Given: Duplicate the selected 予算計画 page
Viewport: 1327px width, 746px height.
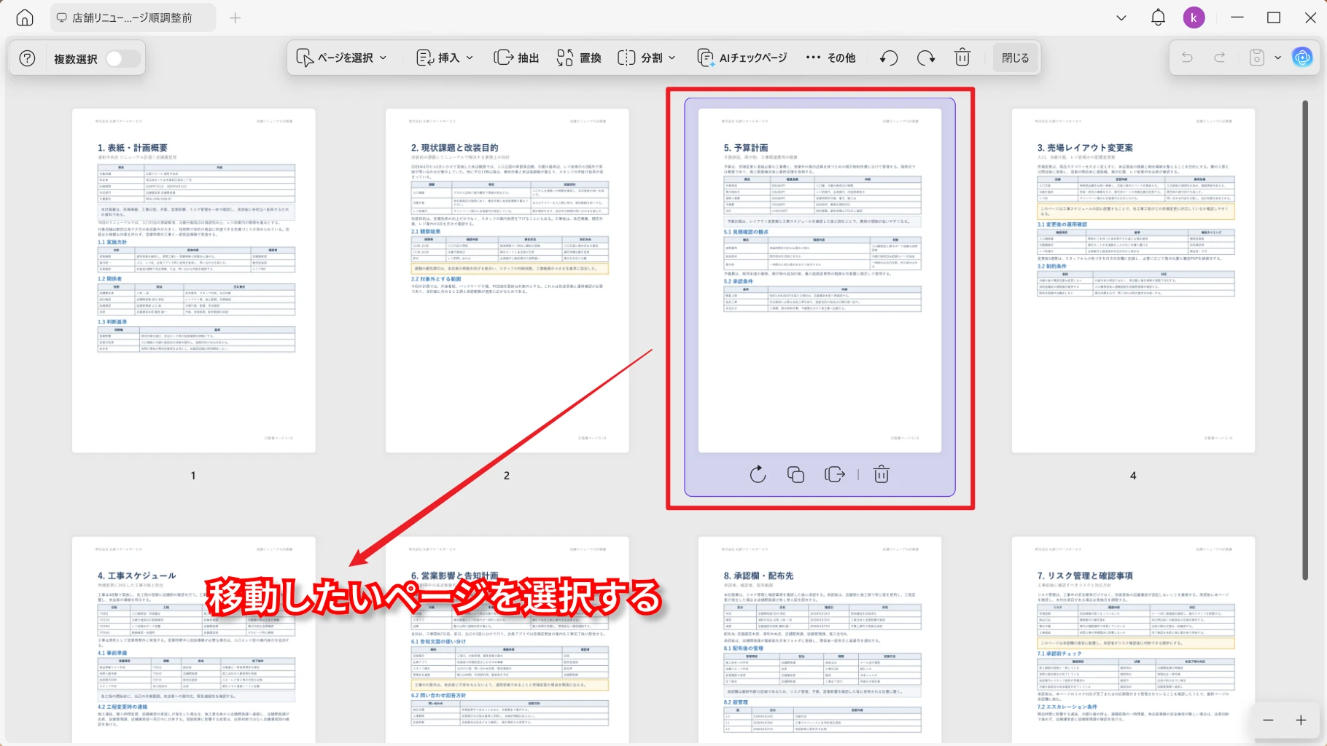Looking at the screenshot, I should click(795, 474).
